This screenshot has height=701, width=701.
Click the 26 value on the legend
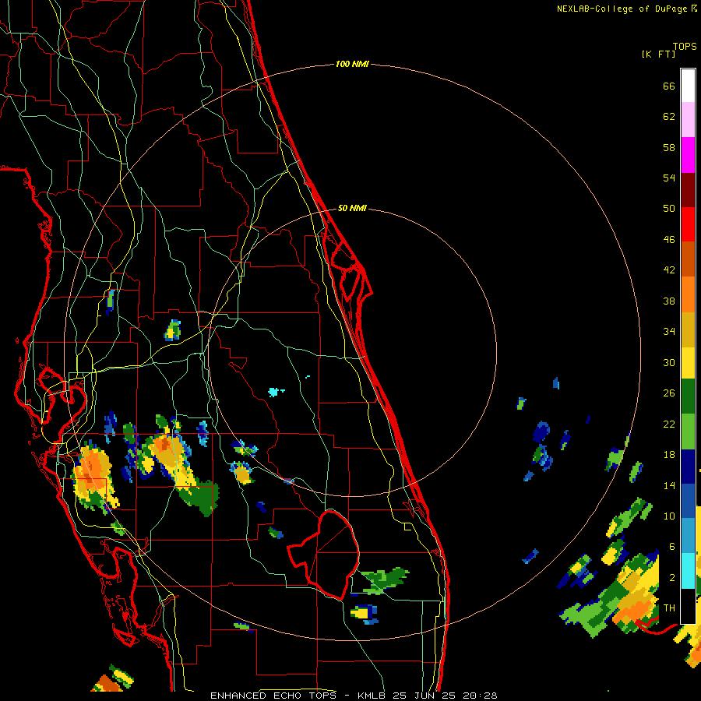[669, 393]
